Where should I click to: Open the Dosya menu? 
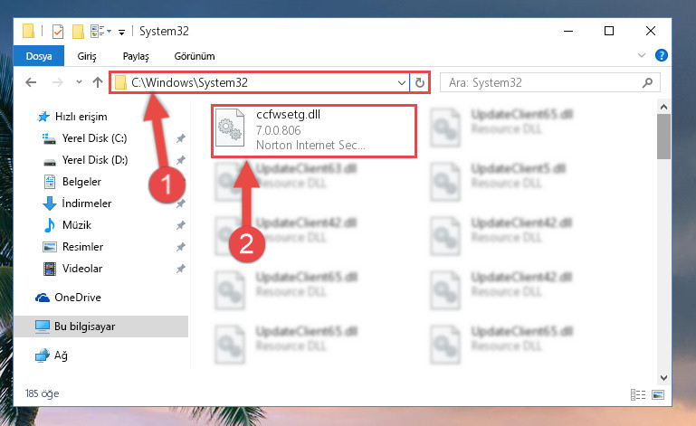(x=39, y=56)
